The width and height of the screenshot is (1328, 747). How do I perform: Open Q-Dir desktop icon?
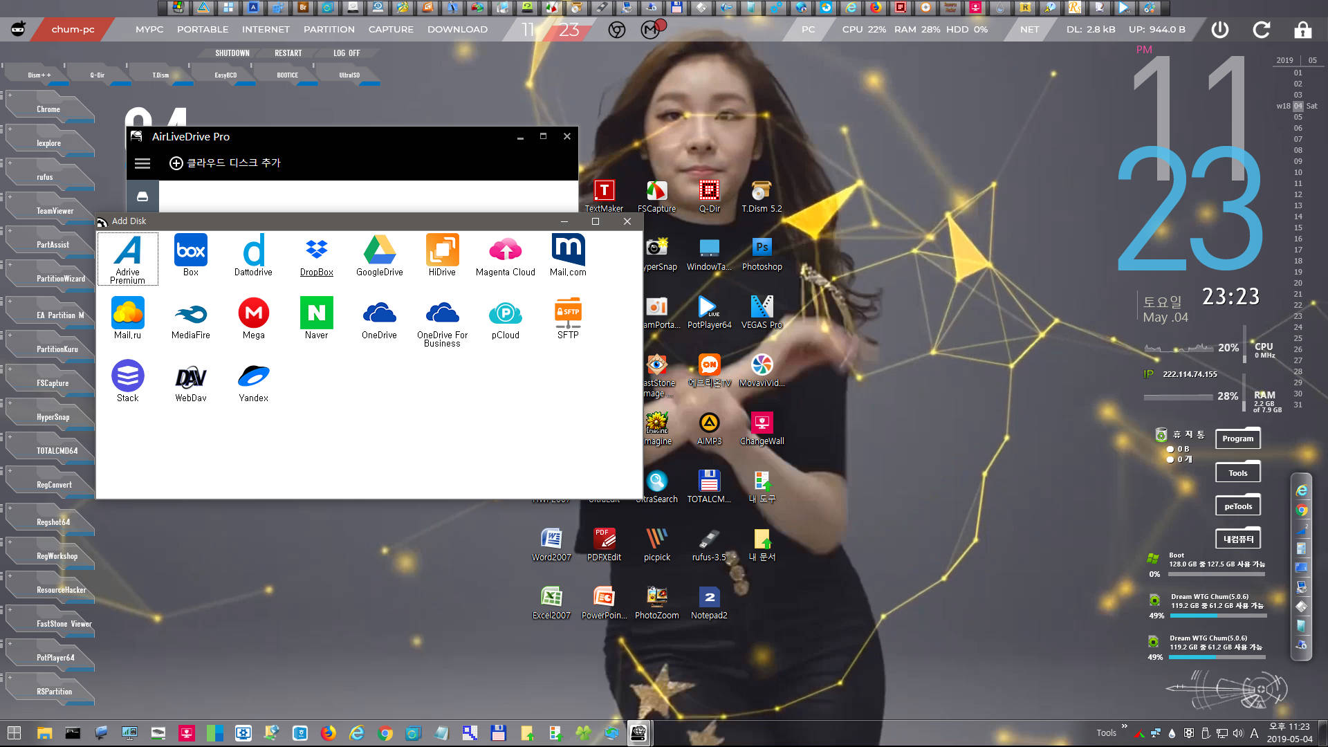pyautogui.click(x=709, y=196)
